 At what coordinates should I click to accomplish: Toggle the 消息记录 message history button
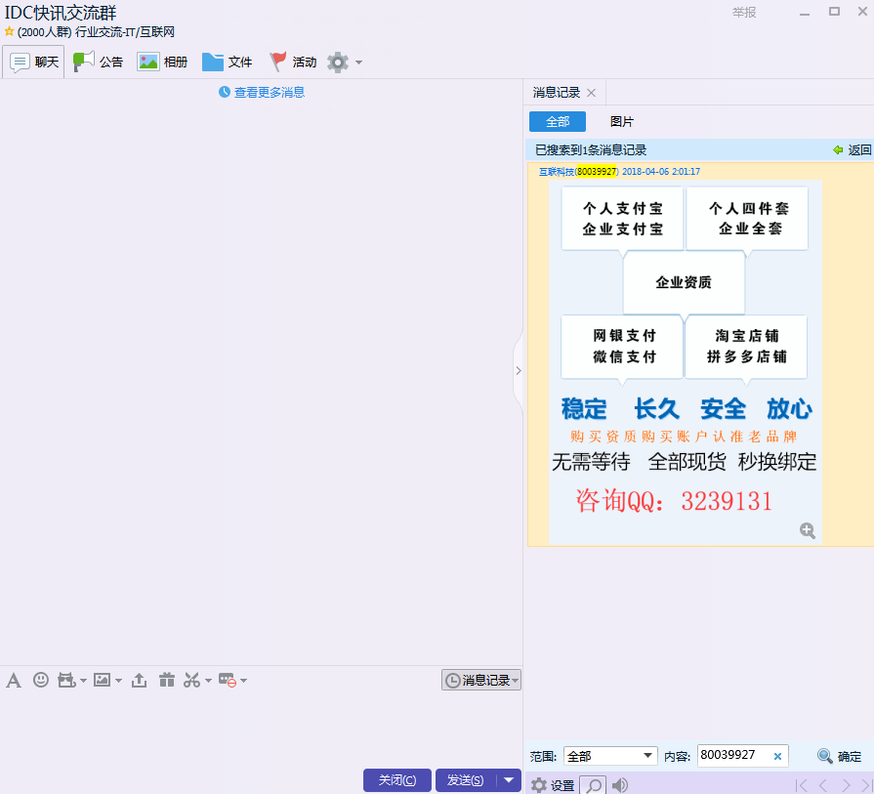480,680
